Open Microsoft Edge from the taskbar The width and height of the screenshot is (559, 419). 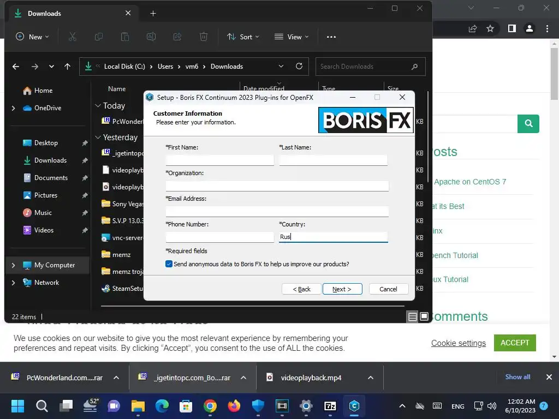click(x=162, y=406)
